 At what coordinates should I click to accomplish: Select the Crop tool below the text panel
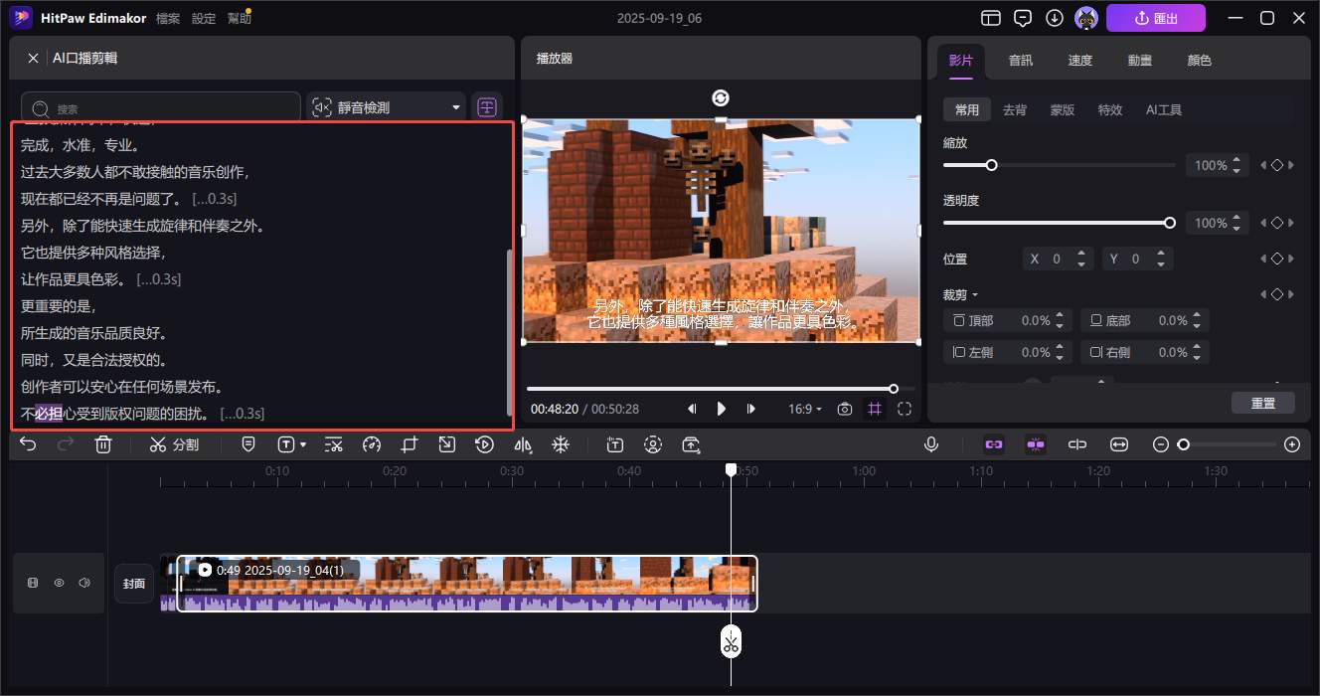pyautogui.click(x=409, y=444)
